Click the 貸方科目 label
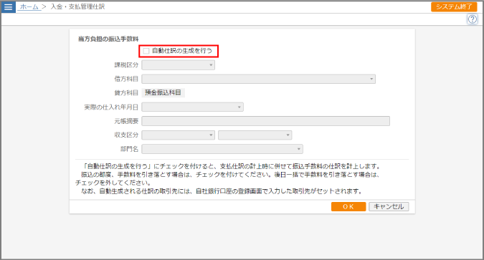484x260 pixels. (126, 93)
